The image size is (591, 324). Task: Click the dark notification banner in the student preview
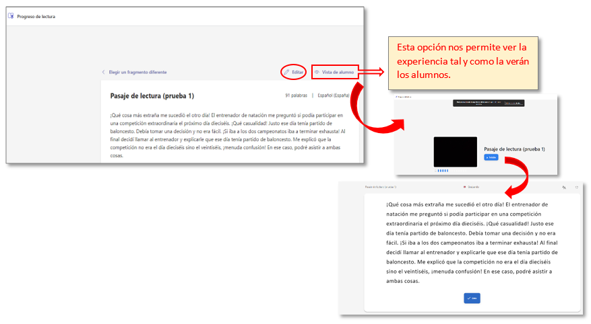(x=489, y=103)
